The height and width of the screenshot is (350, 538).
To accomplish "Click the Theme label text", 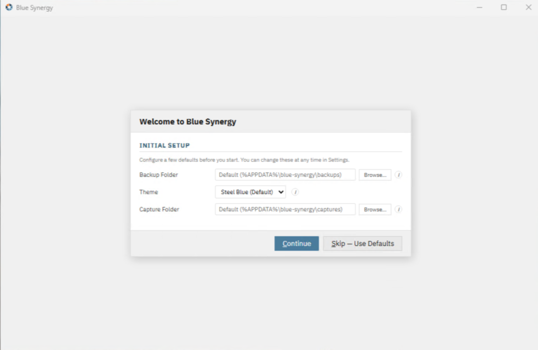I will point(149,192).
